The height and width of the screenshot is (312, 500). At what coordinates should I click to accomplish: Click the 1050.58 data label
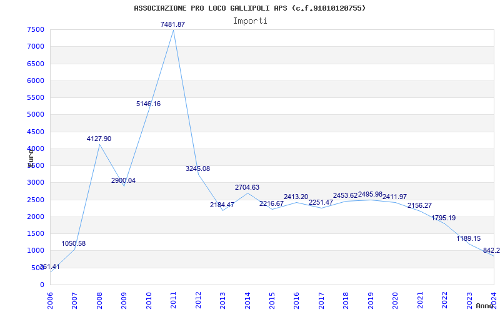[x=74, y=243]
